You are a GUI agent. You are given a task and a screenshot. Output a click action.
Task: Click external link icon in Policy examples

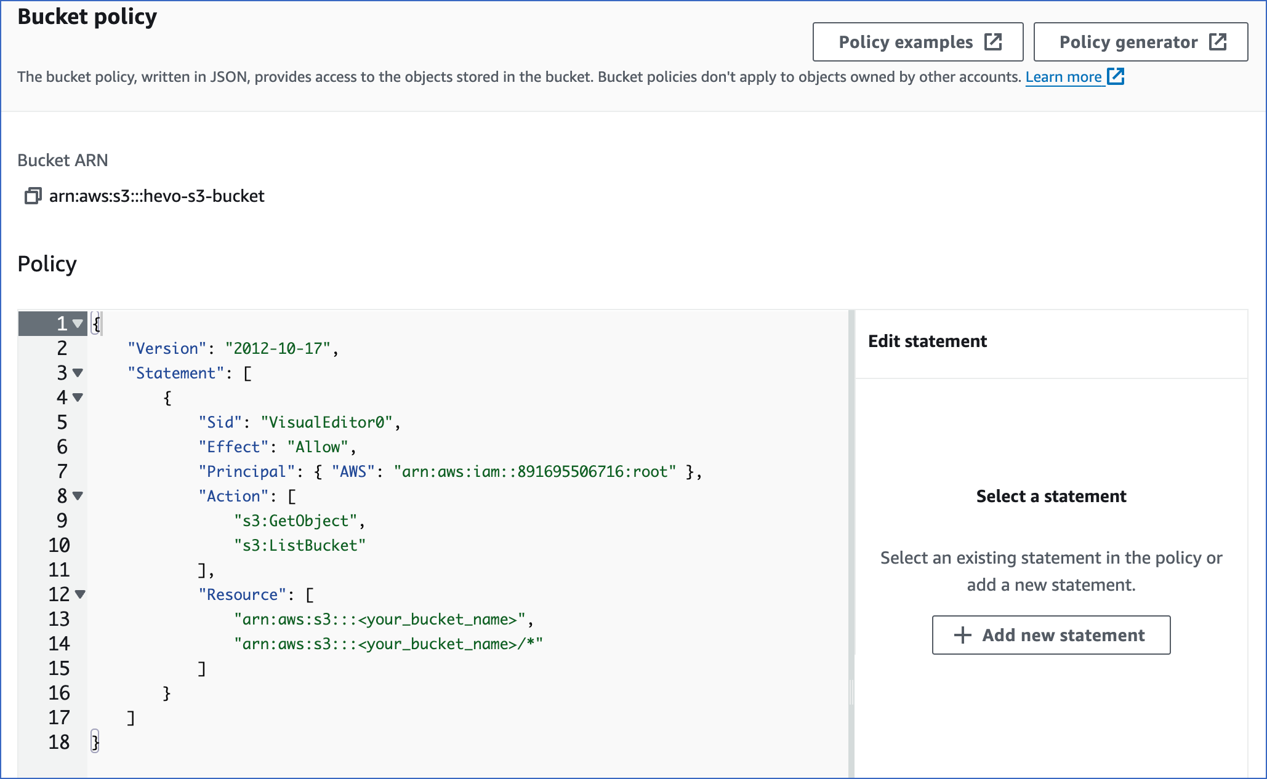(993, 42)
